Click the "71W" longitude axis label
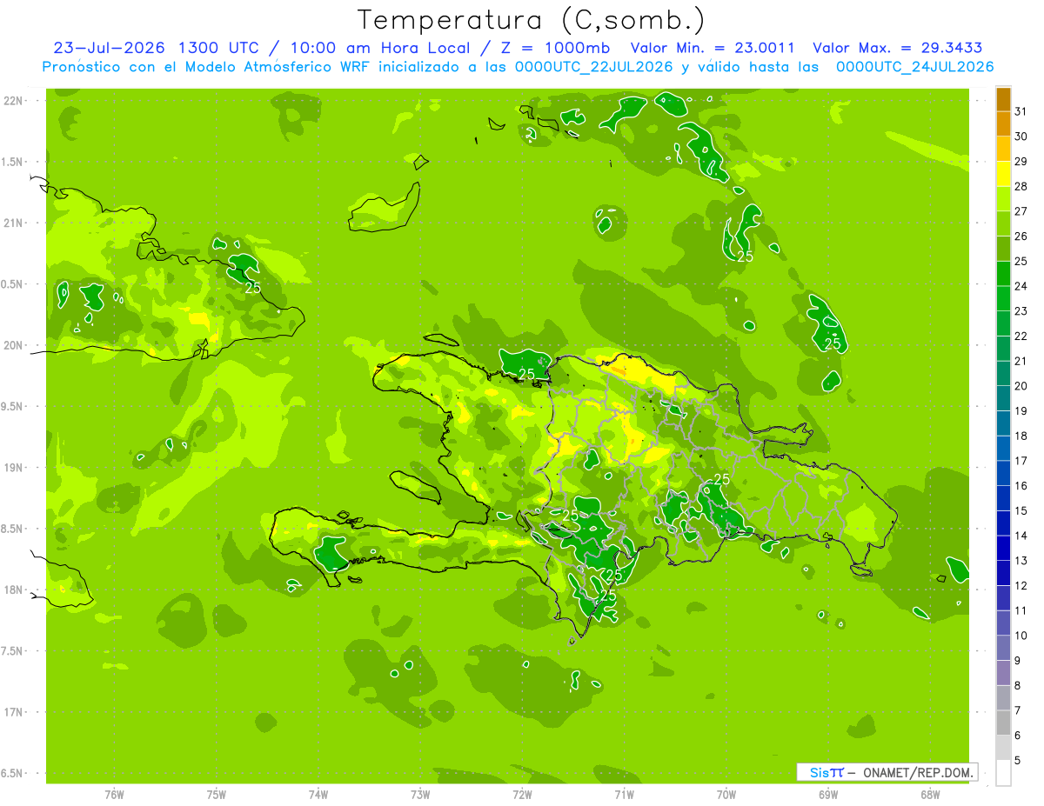 tap(624, 794)
